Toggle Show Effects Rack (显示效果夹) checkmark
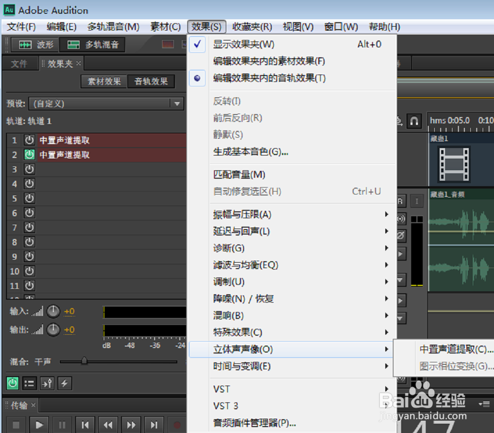The image size is (494, 433). pos(292,44)
